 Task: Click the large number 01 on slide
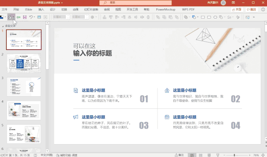click(x=144, y=99)
